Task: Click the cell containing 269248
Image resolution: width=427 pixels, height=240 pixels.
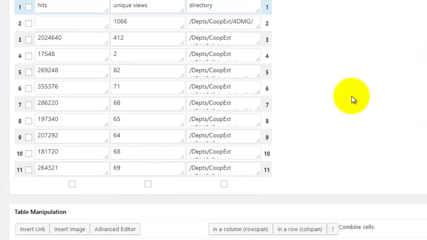Action: tap(72, 72)
